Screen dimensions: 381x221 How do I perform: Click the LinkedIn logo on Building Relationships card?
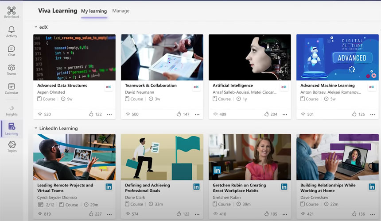point(372,187)
